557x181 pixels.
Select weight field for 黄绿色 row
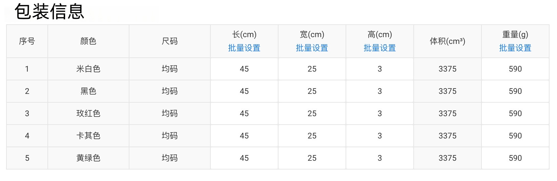coord(515,158)
